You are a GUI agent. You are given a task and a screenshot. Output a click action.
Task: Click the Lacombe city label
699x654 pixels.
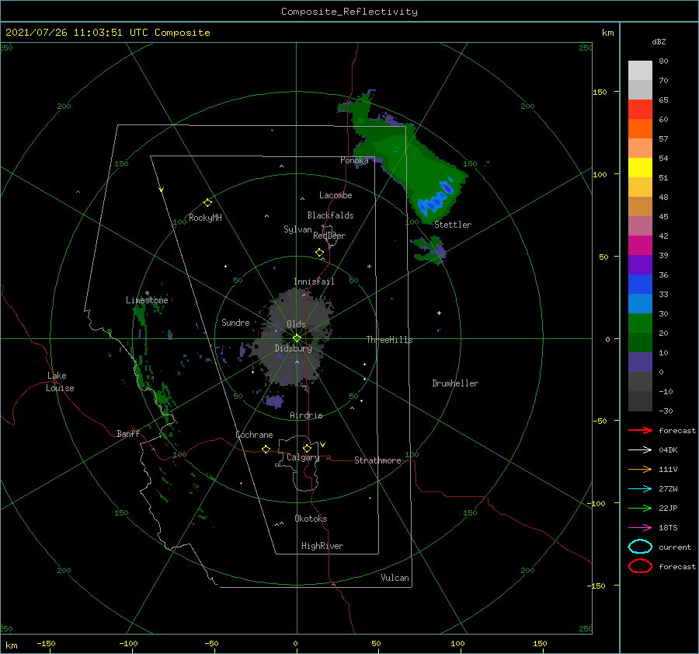(x=336, y=195)
